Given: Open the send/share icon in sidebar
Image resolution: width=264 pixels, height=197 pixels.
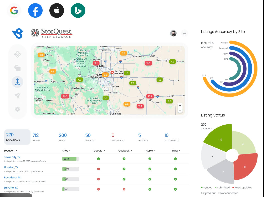Looking at the screenshot, I should 17,96.
